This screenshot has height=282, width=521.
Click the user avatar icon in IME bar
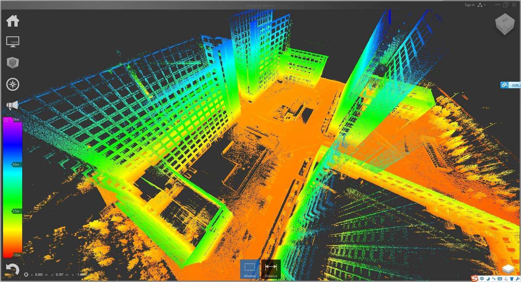pyautogui.click(x=506, y=279)
